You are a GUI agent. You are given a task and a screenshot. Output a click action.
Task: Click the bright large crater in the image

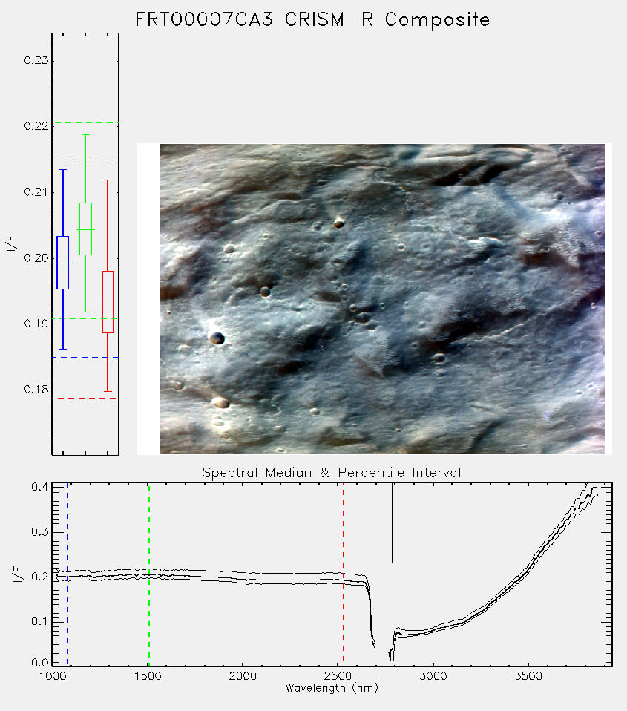click(216, 338)
